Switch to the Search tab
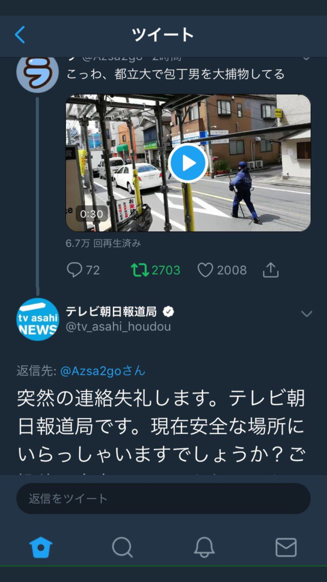Viewport: 327px width, 582px height. click(122, 547)
